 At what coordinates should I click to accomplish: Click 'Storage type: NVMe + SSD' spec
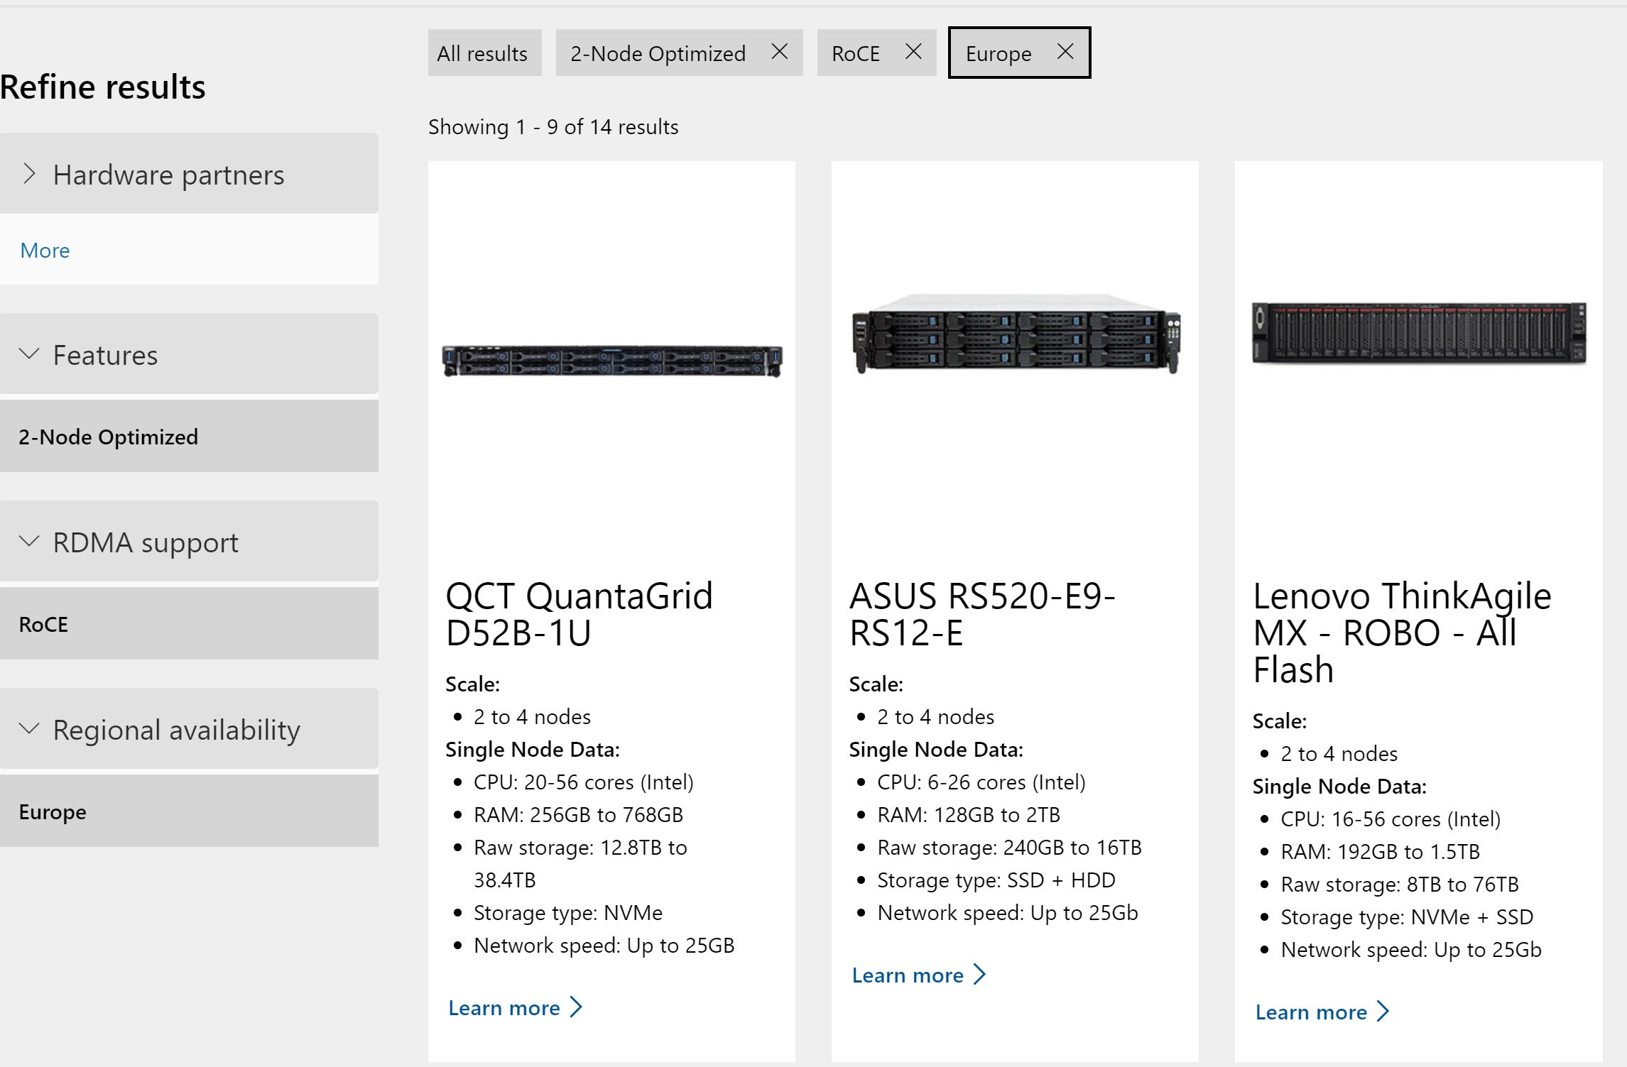(1407, 917)
